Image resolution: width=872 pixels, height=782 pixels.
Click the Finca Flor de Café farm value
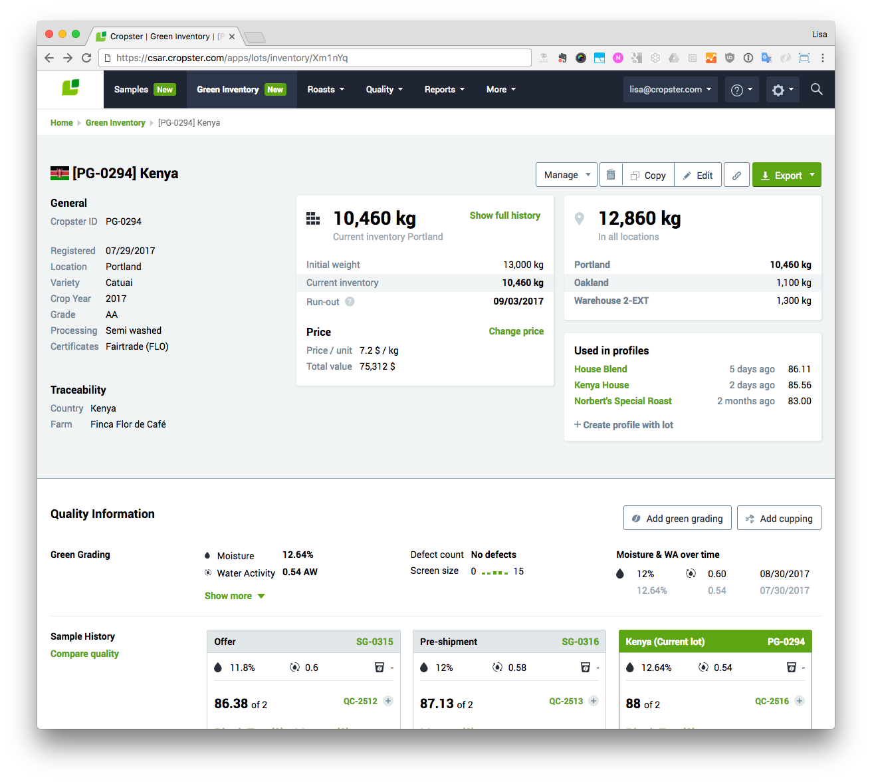(x=128, y=424)
